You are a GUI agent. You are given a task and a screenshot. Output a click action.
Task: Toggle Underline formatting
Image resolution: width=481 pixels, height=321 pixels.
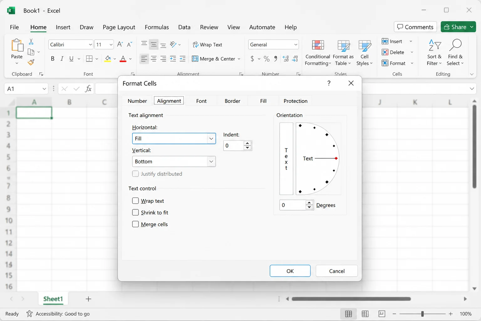pos(71,59)
